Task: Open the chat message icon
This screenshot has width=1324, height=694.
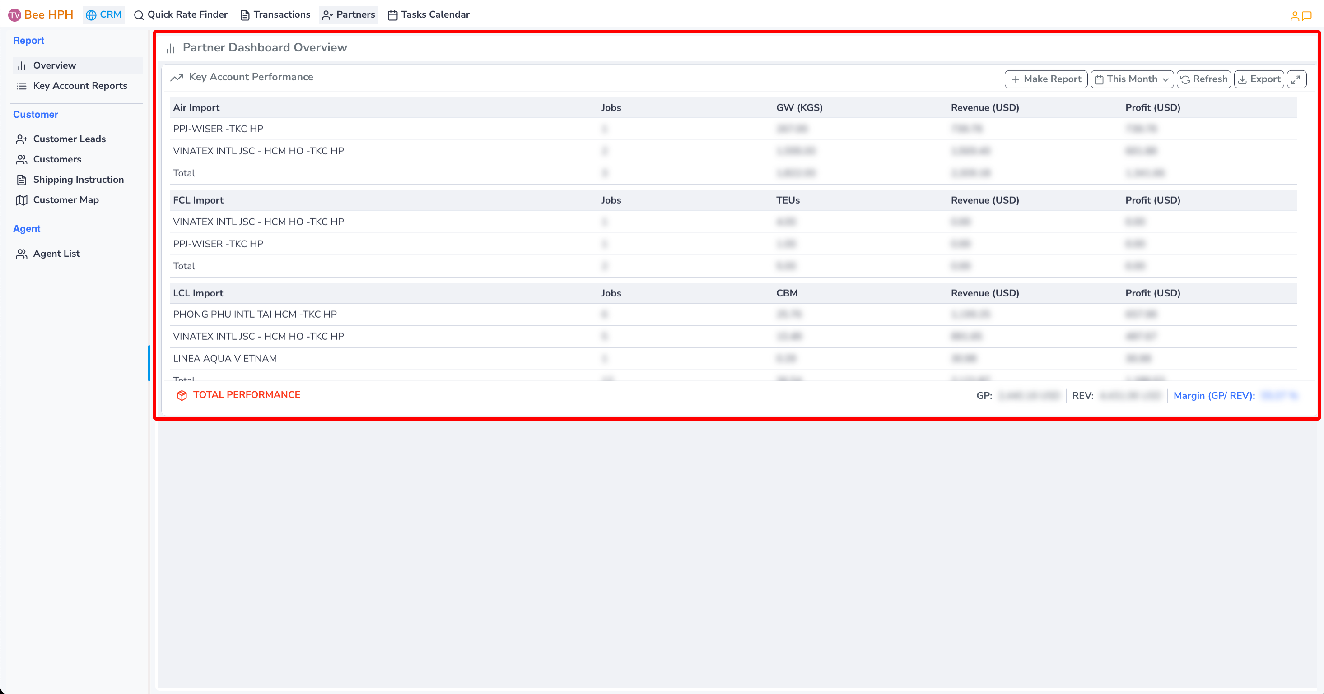Action: tap(1306, 16)
